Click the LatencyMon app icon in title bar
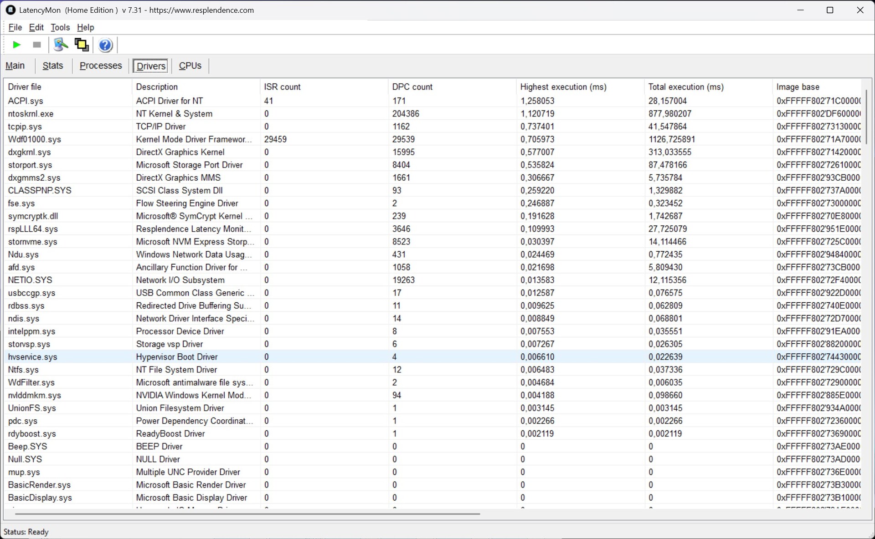This screenshot has height=539, width=875. click(10, 10)
